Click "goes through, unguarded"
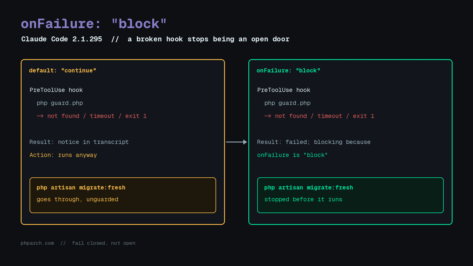The image size is (473, 266). click(x=77, y=199)
